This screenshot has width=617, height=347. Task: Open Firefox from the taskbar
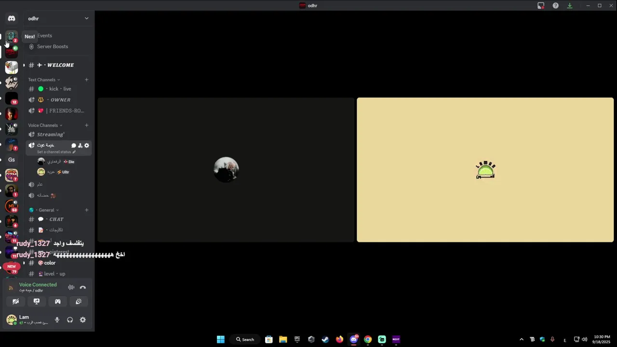(x=340, y=339)
